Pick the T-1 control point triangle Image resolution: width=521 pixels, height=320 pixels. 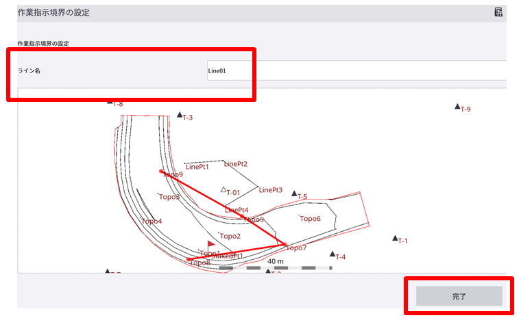pyautogui.click(x=396, y=239)
